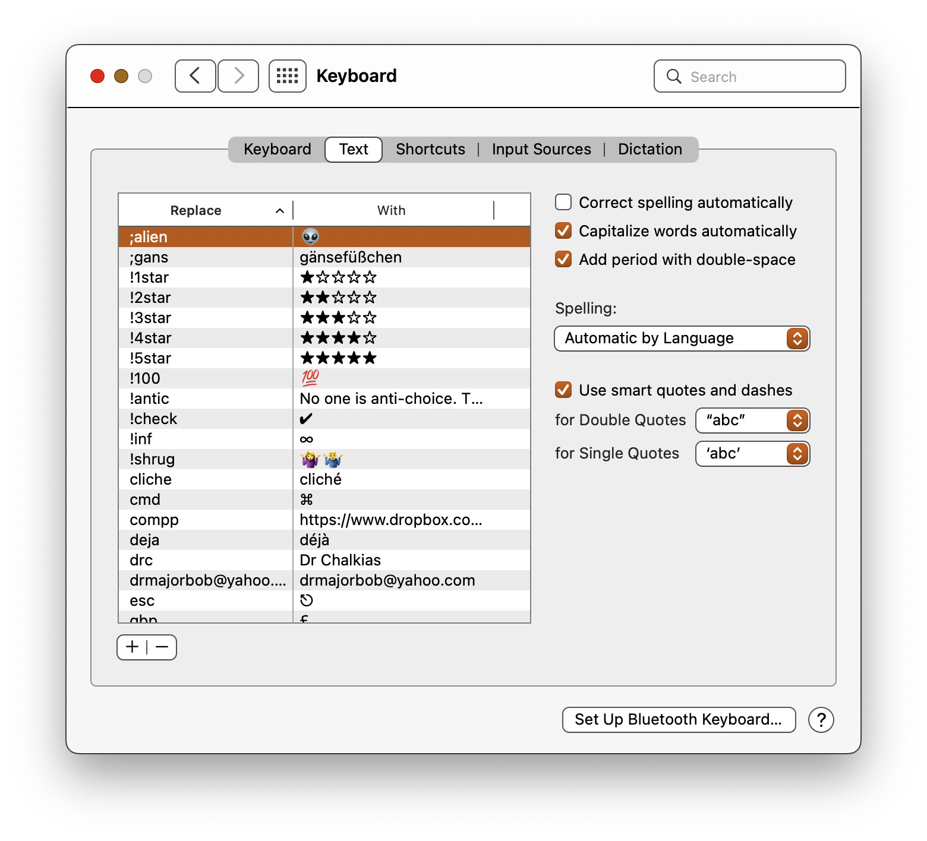This screenshot has width=927, height=841.
Task: Switch to the Input Sources tab
Action: (541, 149)
